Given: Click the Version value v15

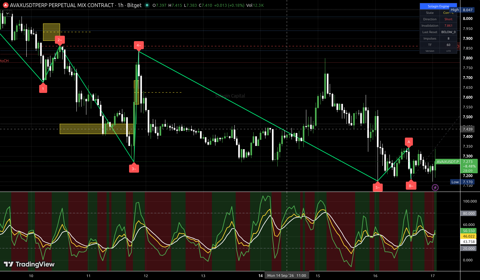Looking at the screenshot, I should coord(448,51).
